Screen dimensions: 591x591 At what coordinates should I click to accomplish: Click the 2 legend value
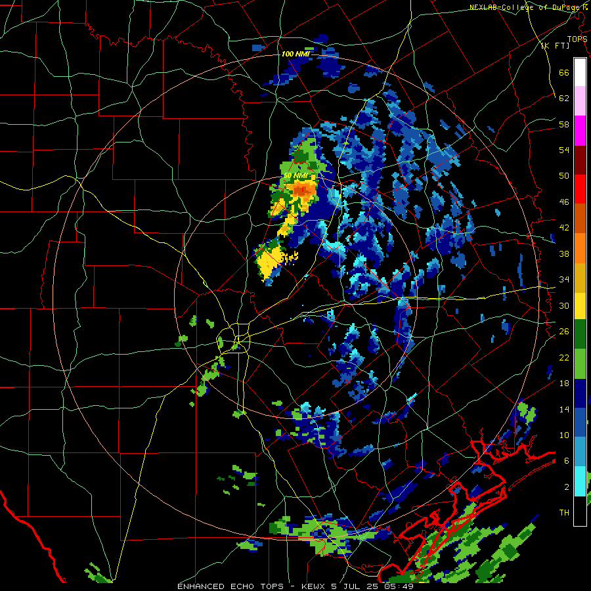(x=567, y=487)
